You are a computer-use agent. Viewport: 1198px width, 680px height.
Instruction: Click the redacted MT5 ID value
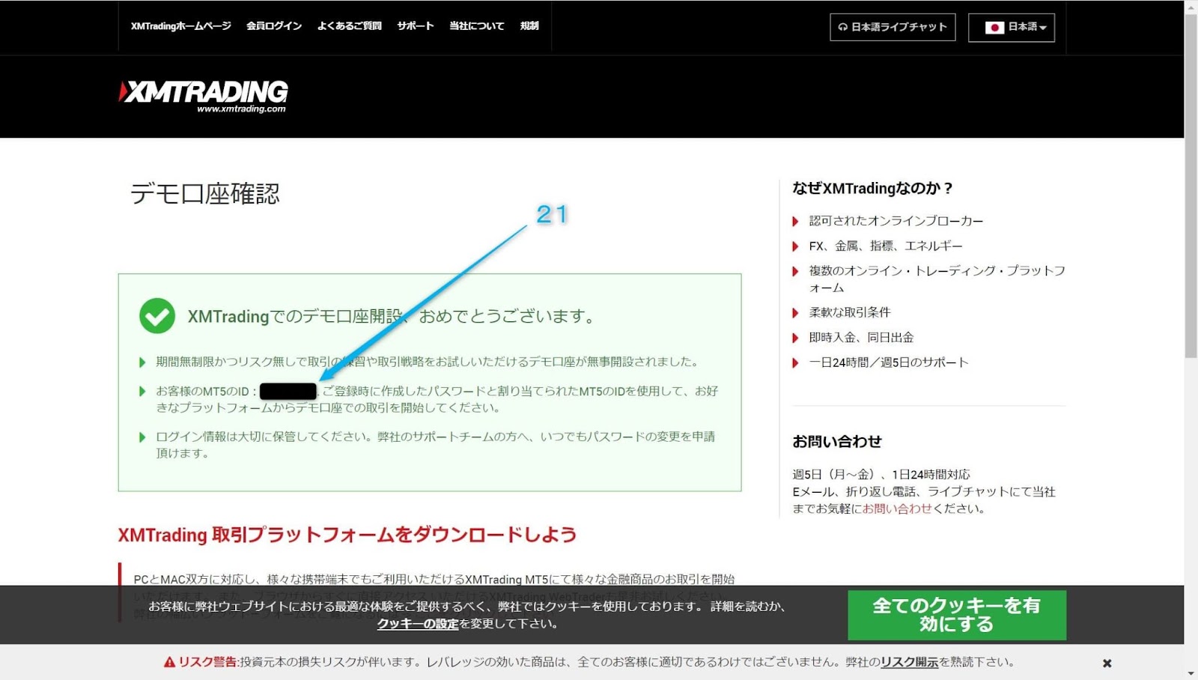[288, 391]
